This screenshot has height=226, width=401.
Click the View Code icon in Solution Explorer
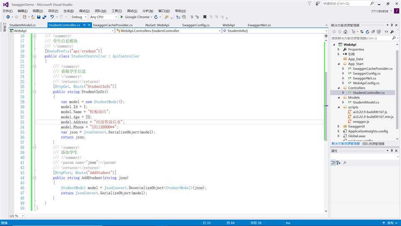tap(386, 32)
